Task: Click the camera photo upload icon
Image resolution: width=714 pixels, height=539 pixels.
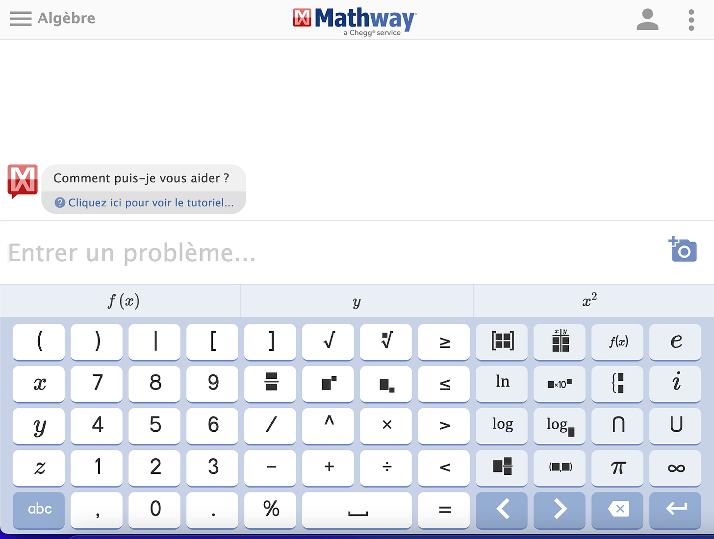Action: [683, 249]
